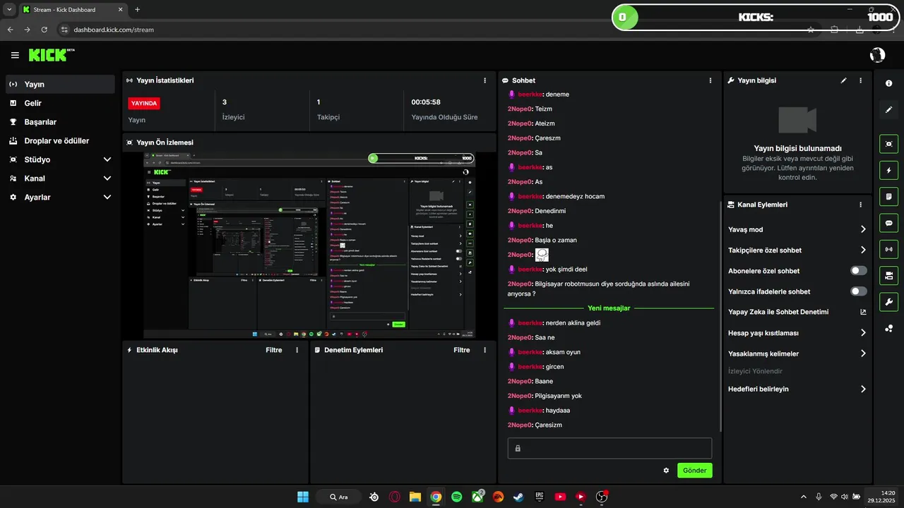Toggle moderation actions note icon in right rail
The image size is (904, 508).
coord(888,196)
